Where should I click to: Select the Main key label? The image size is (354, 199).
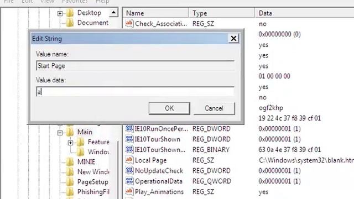(x=85, y=132)
